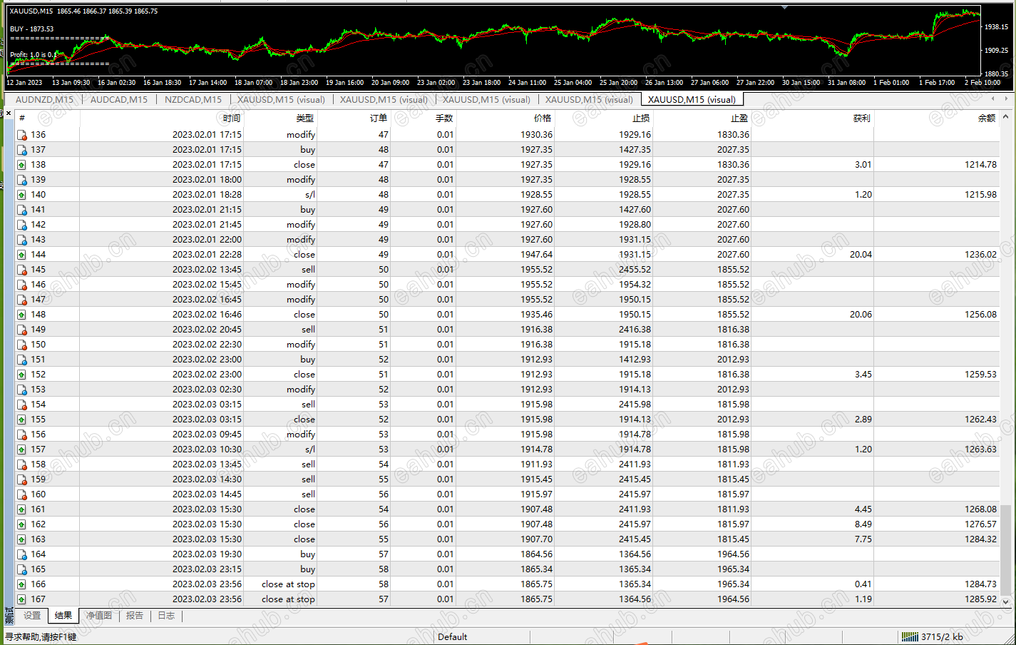Click the 手数 column header
This screenshot has height=645, width=1016.
coord(424,118)
